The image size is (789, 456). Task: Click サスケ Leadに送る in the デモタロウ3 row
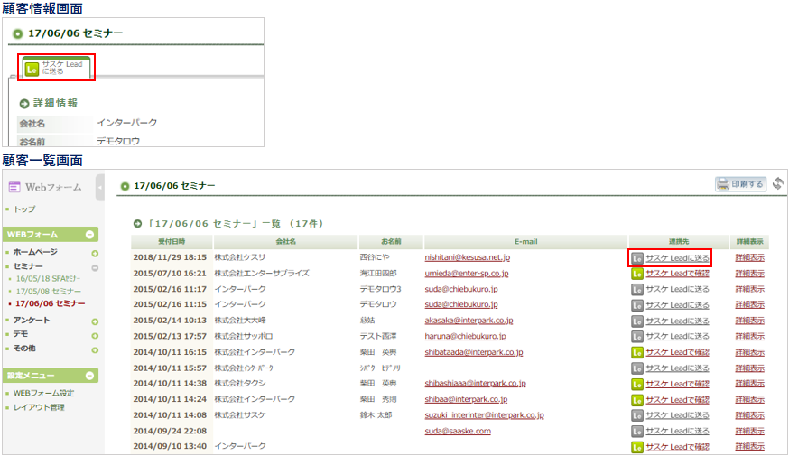pos(677,290)
